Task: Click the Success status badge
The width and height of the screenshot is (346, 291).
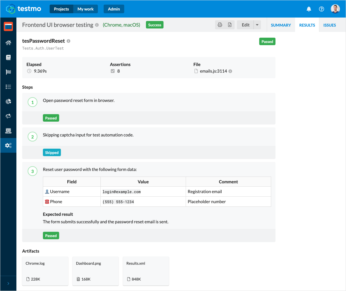Action: pos(155,25)
